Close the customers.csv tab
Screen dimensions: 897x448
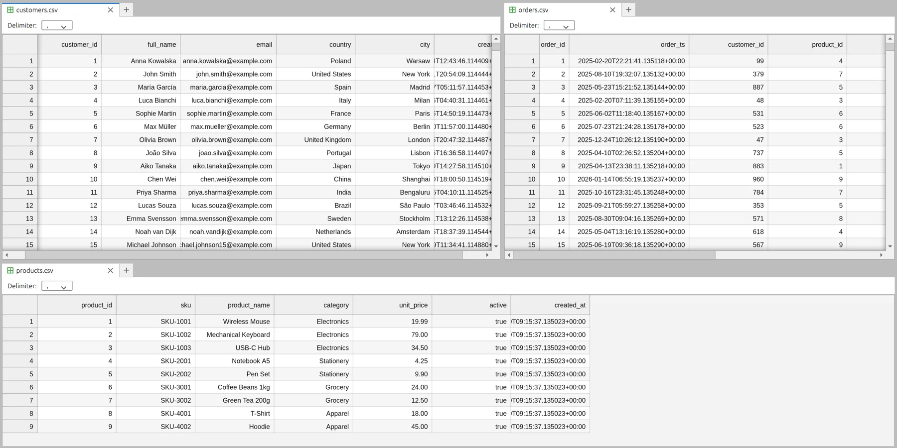coord(111,10)
